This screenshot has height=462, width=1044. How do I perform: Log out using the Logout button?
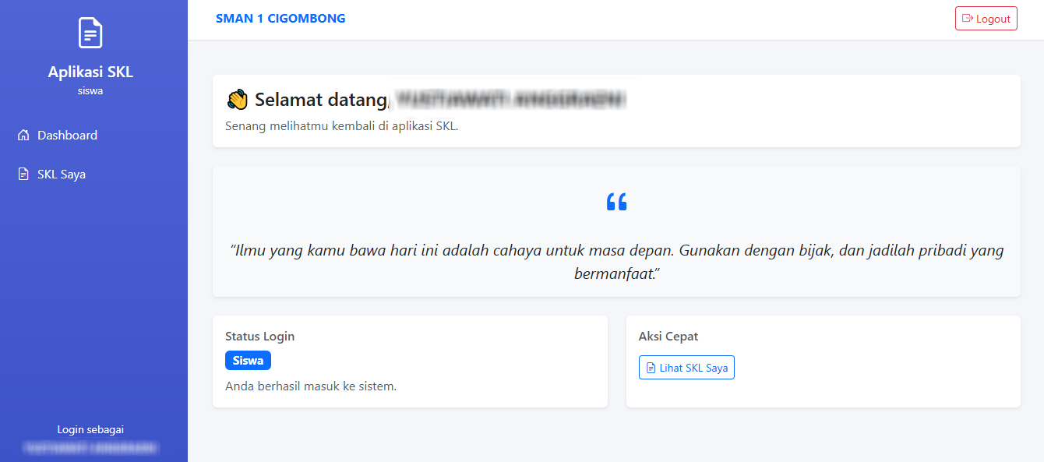click(986, 19)
